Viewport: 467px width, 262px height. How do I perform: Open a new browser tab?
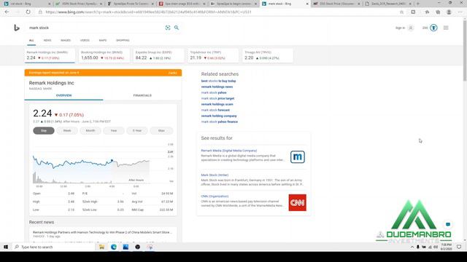(418, 4)
